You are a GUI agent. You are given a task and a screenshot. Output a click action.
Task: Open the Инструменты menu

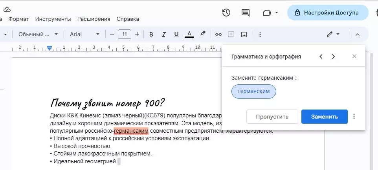click(x=53, y=19)
